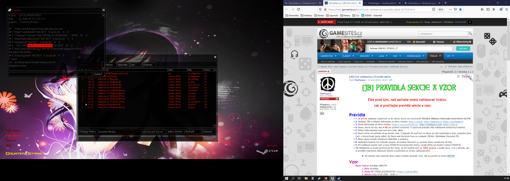Open the tracking protection shield icon
The height and width of the screenshot is (181, 510).
320,9
